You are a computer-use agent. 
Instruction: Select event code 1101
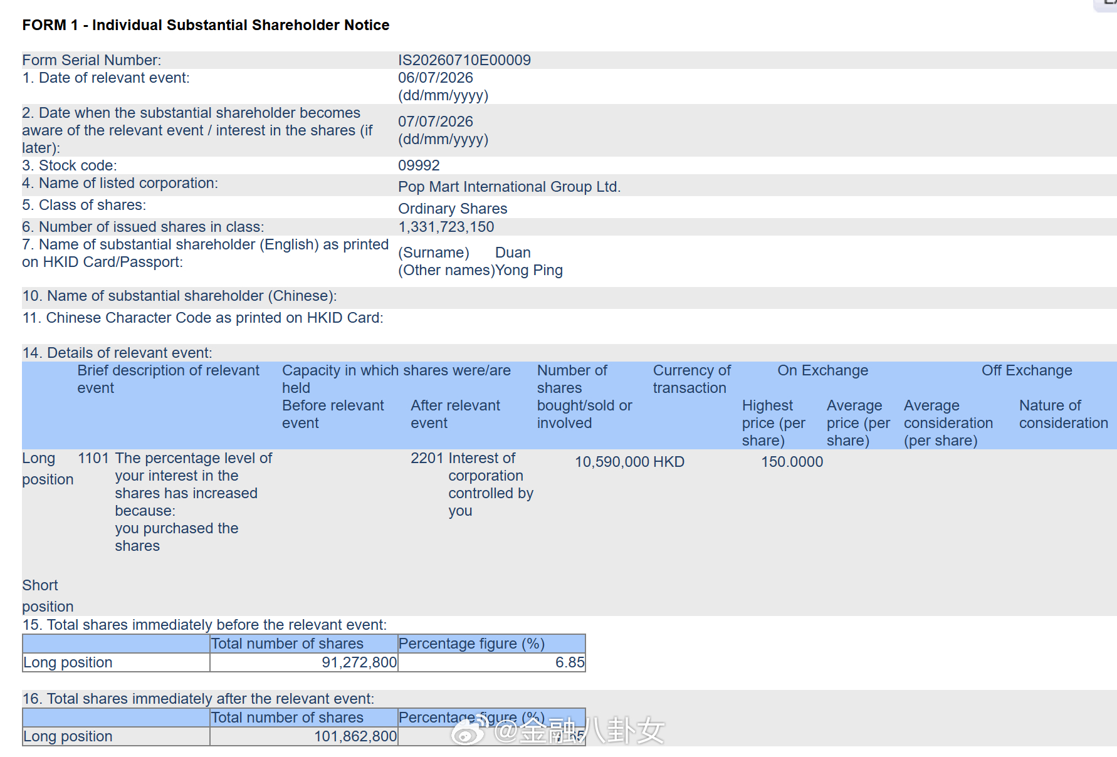click(93, 458)
